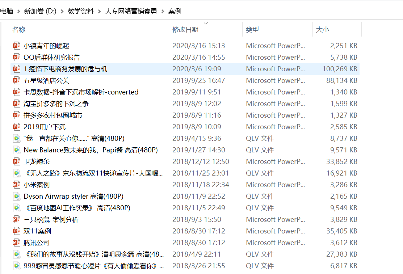Image resolution: width=403 pixels, height=274 pixels.
Task: Click the PowerPoint icon beside 小镇青年的崛起
Action: (x=16, y=46)
